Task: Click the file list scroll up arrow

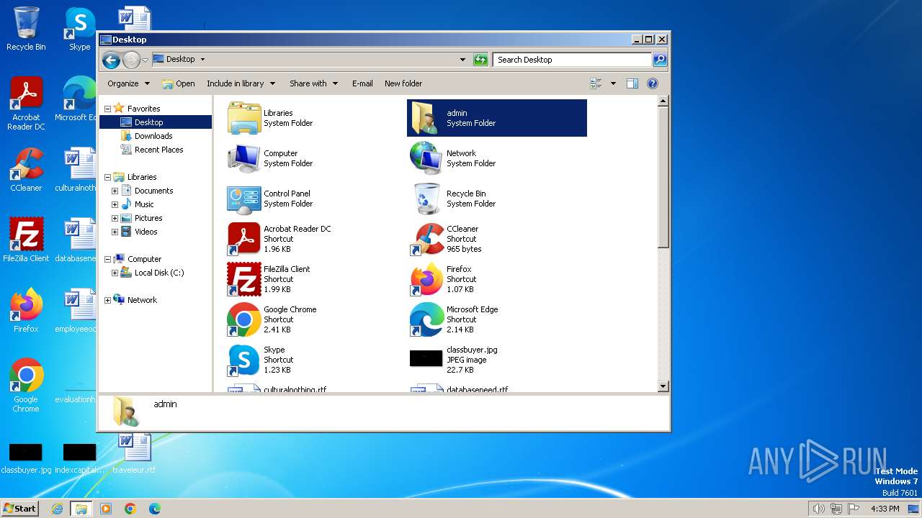Action: (663, 101)
